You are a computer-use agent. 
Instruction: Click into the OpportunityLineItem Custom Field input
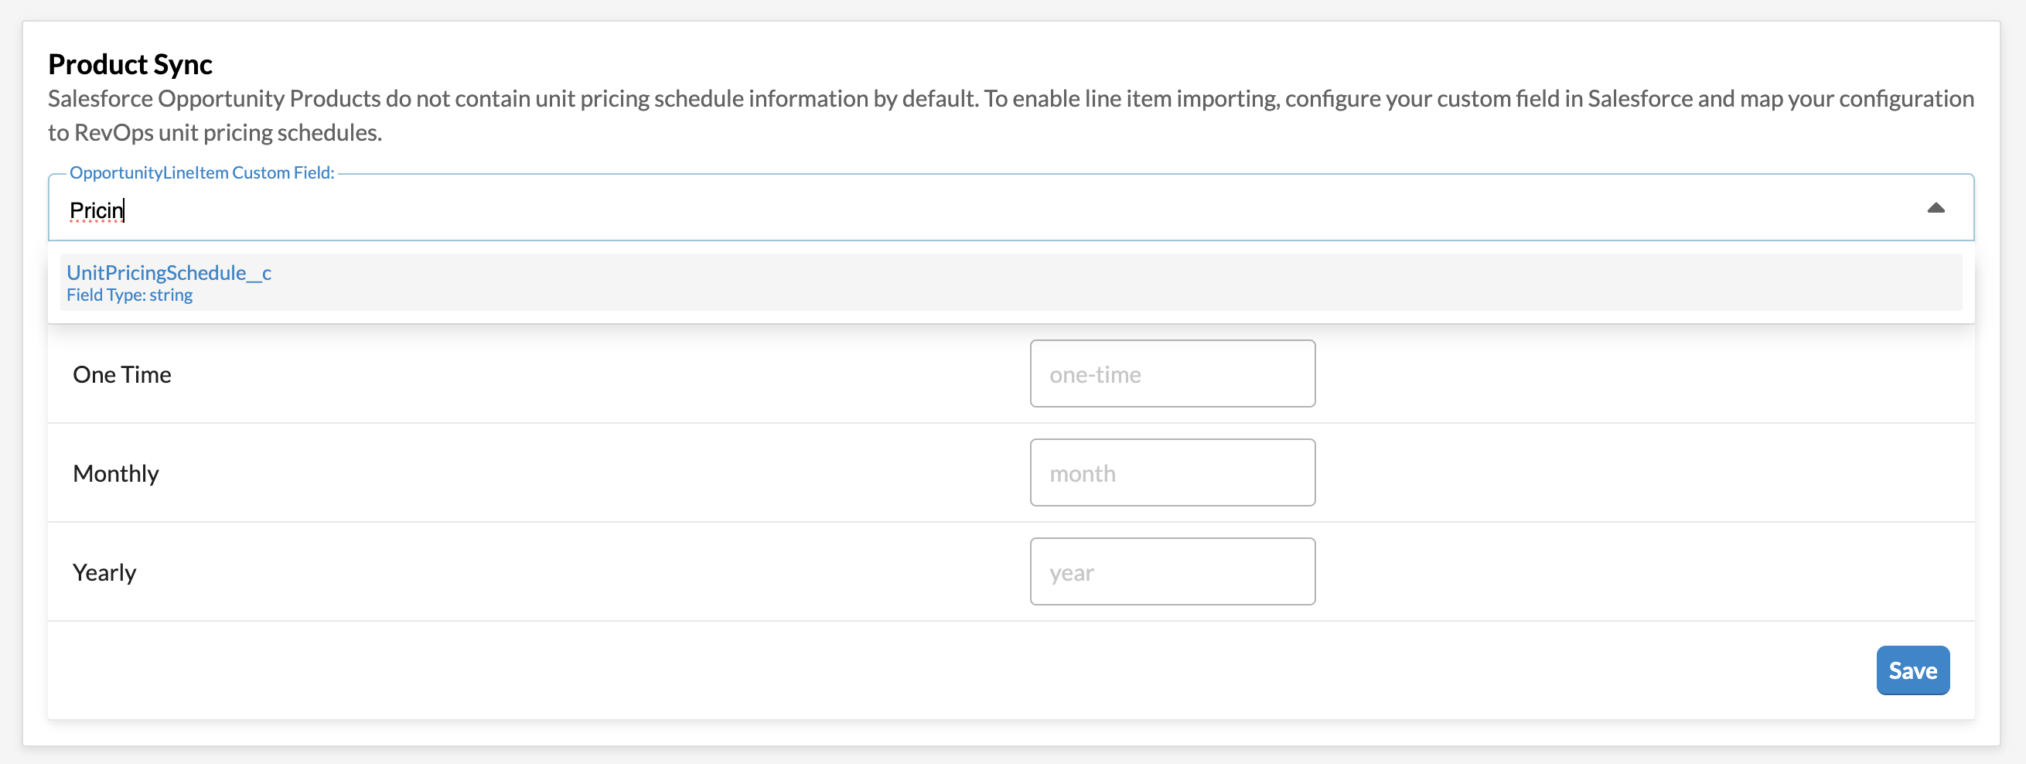943,210
